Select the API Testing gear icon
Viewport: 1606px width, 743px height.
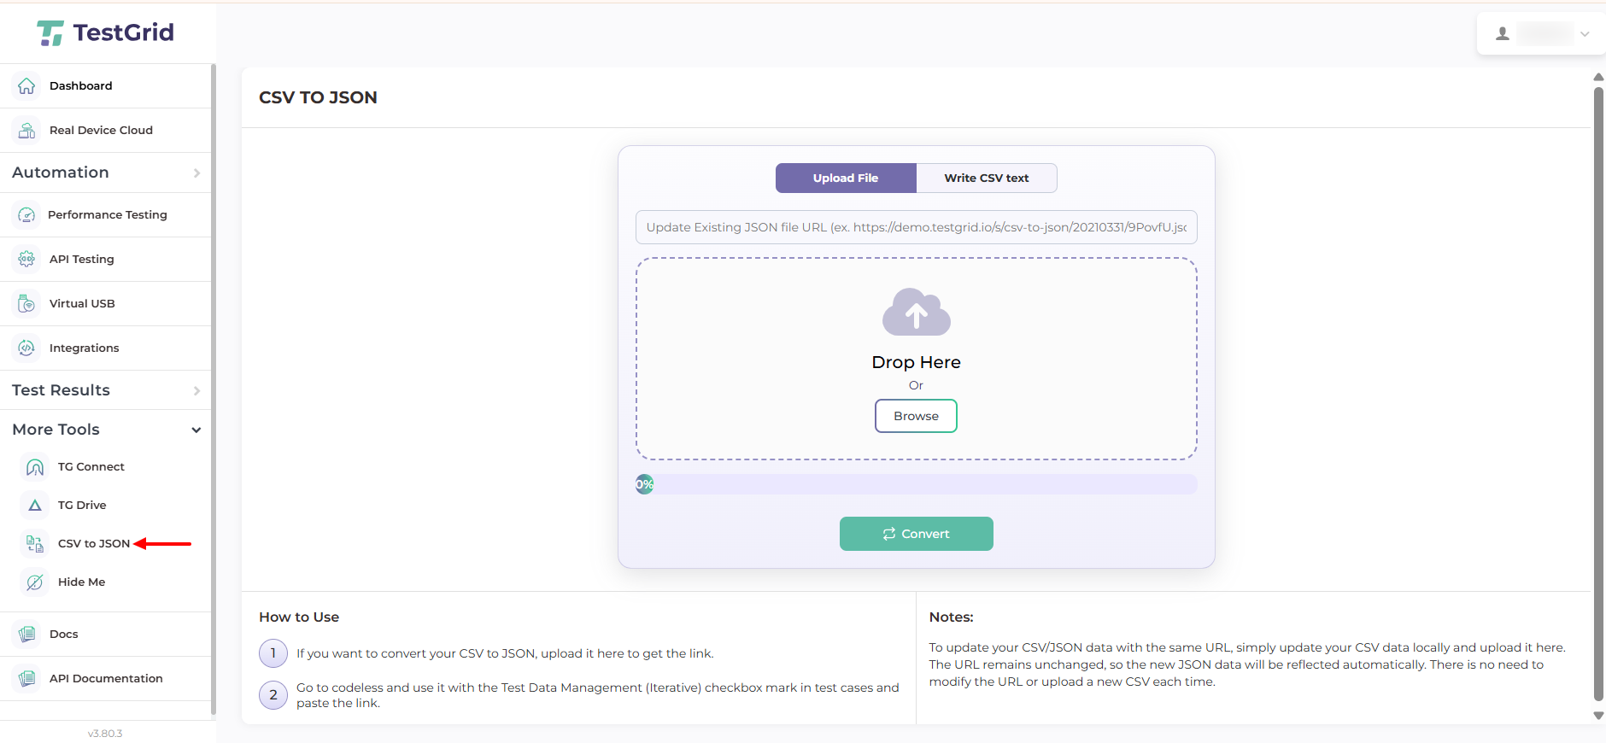pyautogui.click(x=26, y=260)
